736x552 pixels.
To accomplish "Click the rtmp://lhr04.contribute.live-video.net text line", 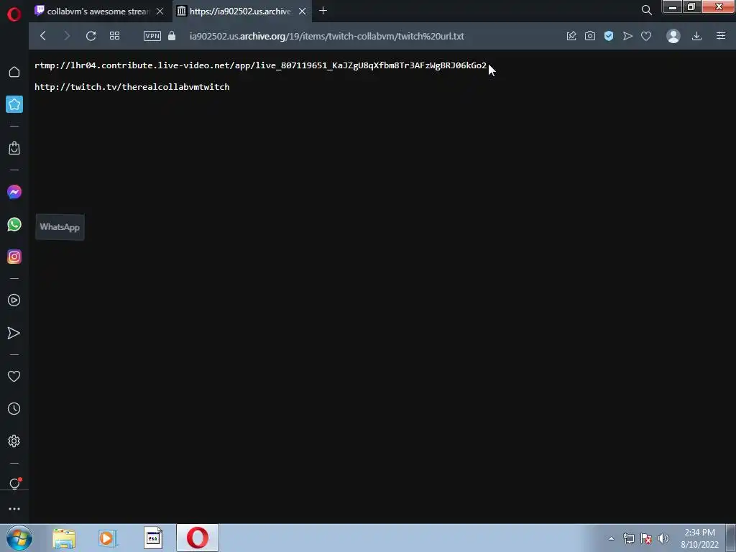I will 260,65.
